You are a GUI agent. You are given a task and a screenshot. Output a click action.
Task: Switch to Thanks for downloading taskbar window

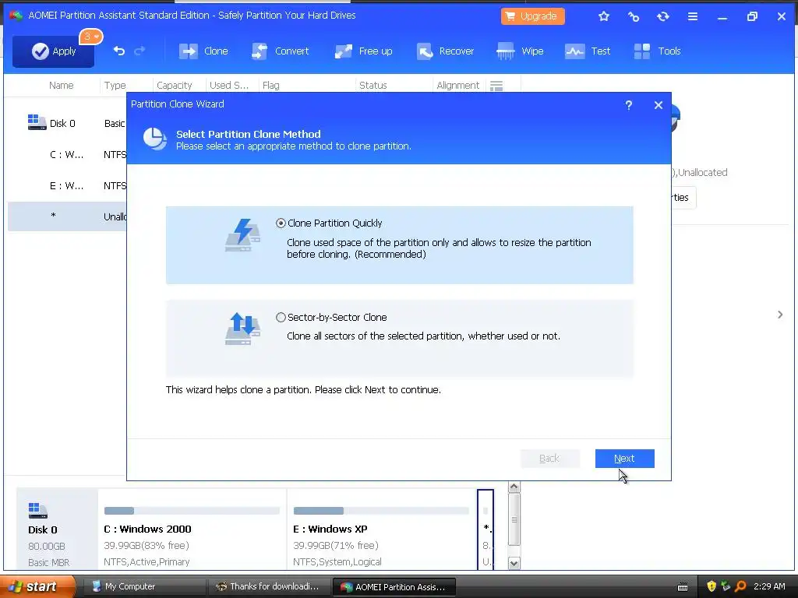tap(268, 587)
